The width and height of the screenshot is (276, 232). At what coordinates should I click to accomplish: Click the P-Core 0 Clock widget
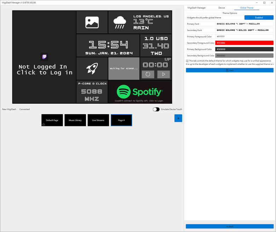coord(92,92)
